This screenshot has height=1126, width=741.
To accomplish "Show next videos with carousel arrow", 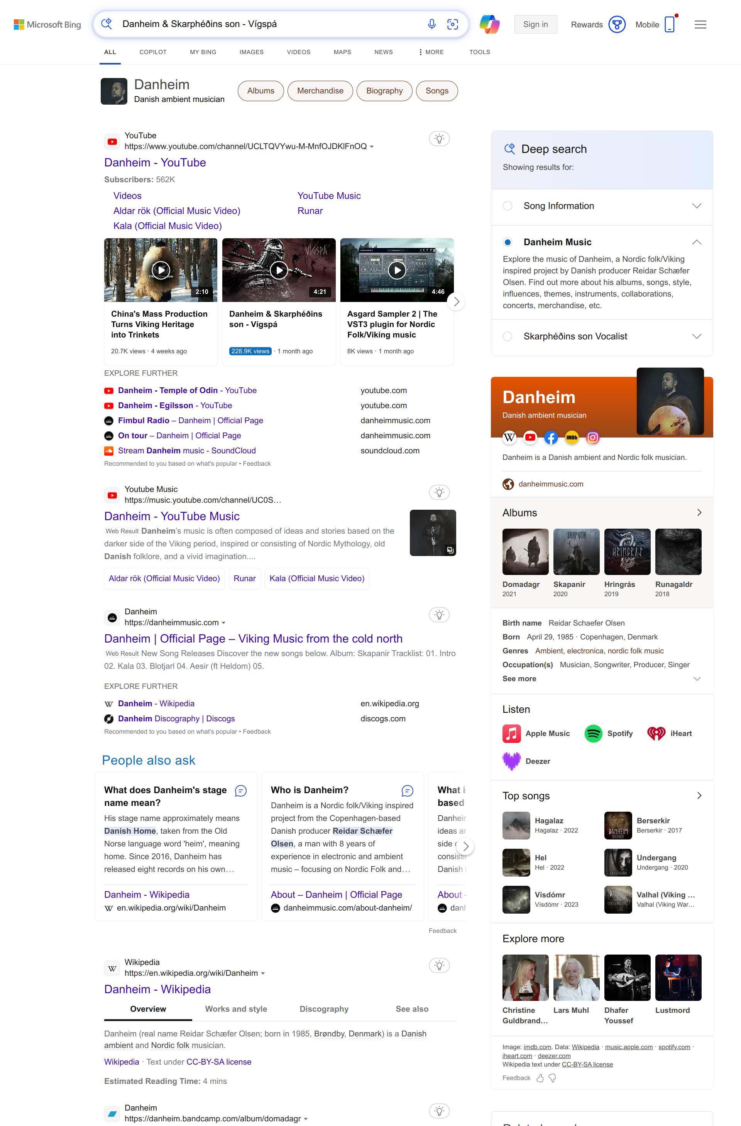I will click(x=456, y=301).
